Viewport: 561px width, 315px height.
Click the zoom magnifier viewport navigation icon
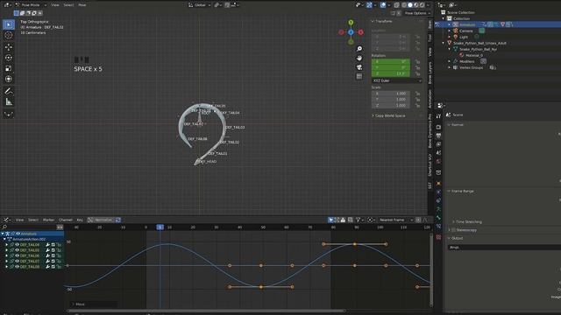[359, 49]
